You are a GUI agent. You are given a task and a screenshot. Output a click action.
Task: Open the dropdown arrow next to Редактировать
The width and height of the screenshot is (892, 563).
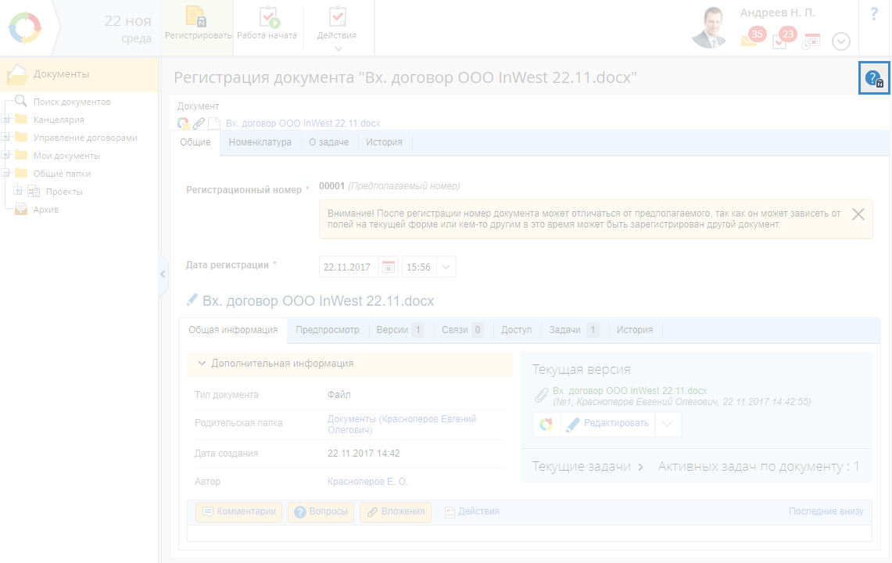click(668, 424)
